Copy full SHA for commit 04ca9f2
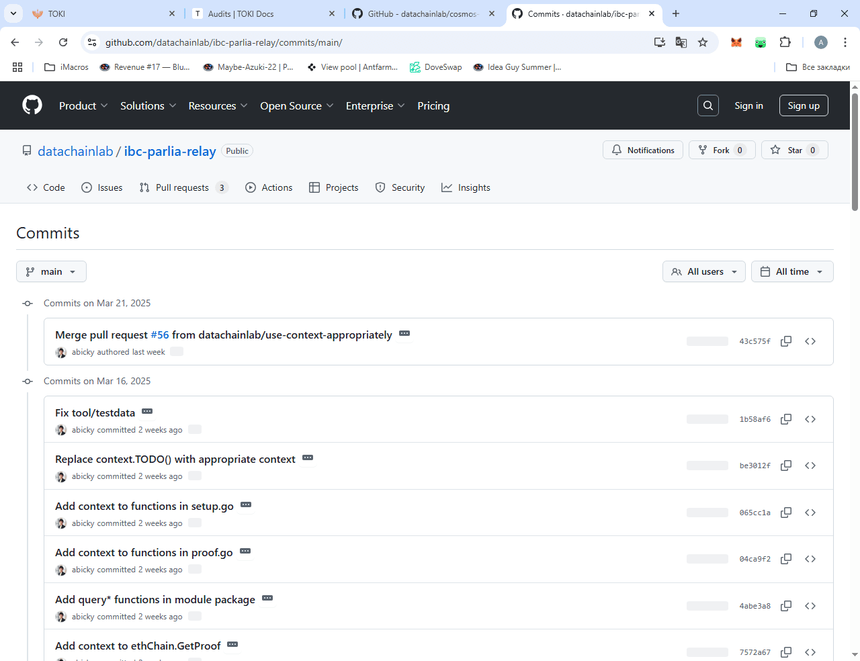This screenshot has height=661, width=860. (x=786, y=559)
